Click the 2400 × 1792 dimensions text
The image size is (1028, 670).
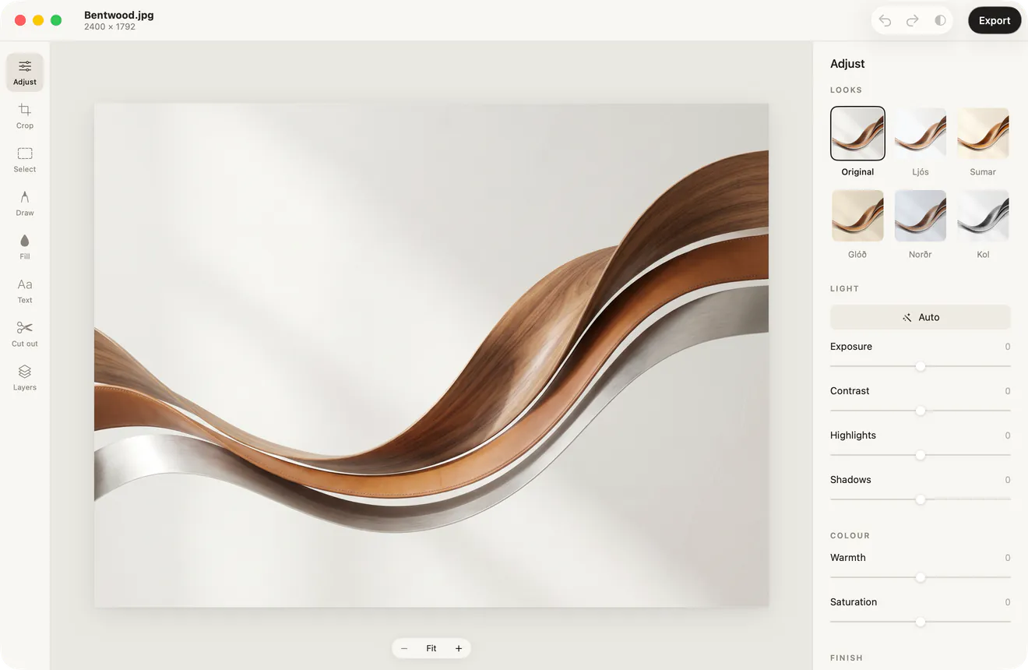[x=110, y=27]
